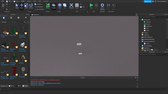Insert a new Part
Image resolution: width=168 pixels, height=94 pixels.
click(60, 5)
